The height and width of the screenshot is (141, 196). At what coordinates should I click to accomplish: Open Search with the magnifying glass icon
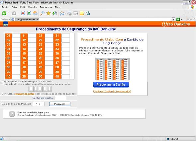(43, 13)
